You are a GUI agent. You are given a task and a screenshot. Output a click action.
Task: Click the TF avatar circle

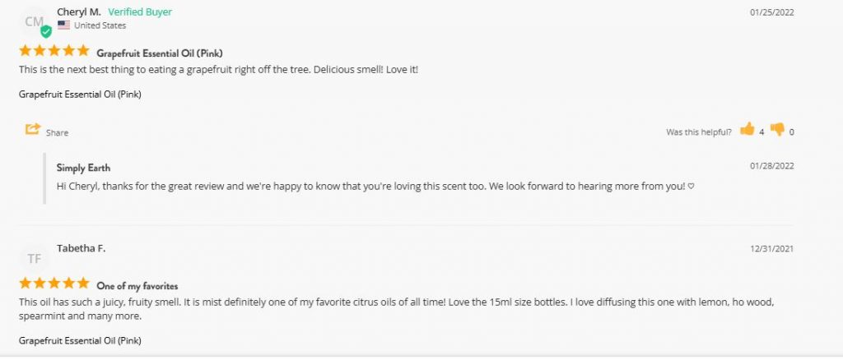click(x=35, y=259)
